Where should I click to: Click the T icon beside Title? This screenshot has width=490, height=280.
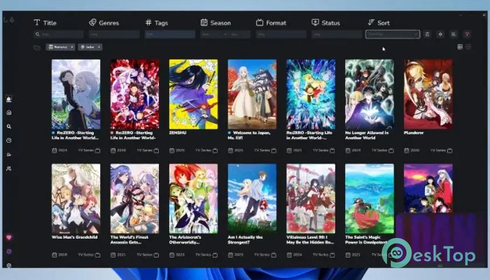tap(37, 22)
